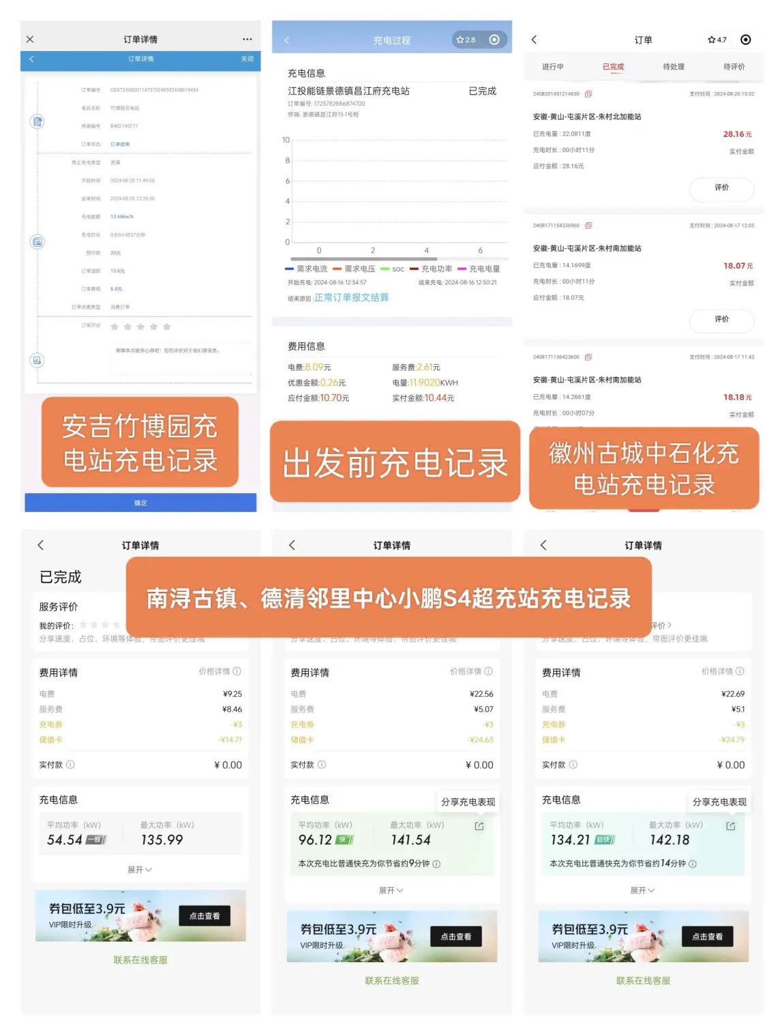Tap 点击查看 in the 96.12 kW order banner
This screenshot has height=1035, width=784.
pyautogui.click(x=456, y=937)
